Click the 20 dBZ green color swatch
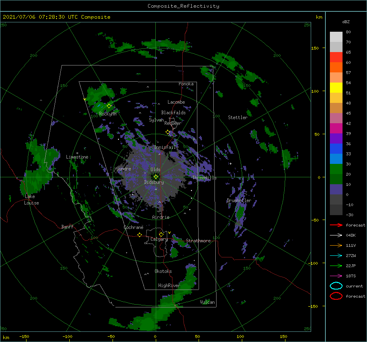The image size is (367, 342). [x=336, y=169]
